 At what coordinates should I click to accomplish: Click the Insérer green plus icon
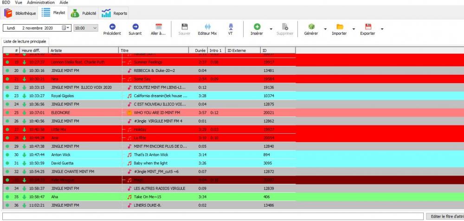[x=257, y=27]
